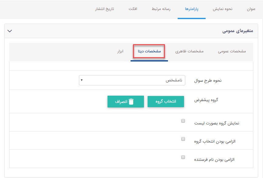The height and width of the screenshot is (178, 263).
Task: Select the پارامترها tab
Action: [x=192, y=9]
